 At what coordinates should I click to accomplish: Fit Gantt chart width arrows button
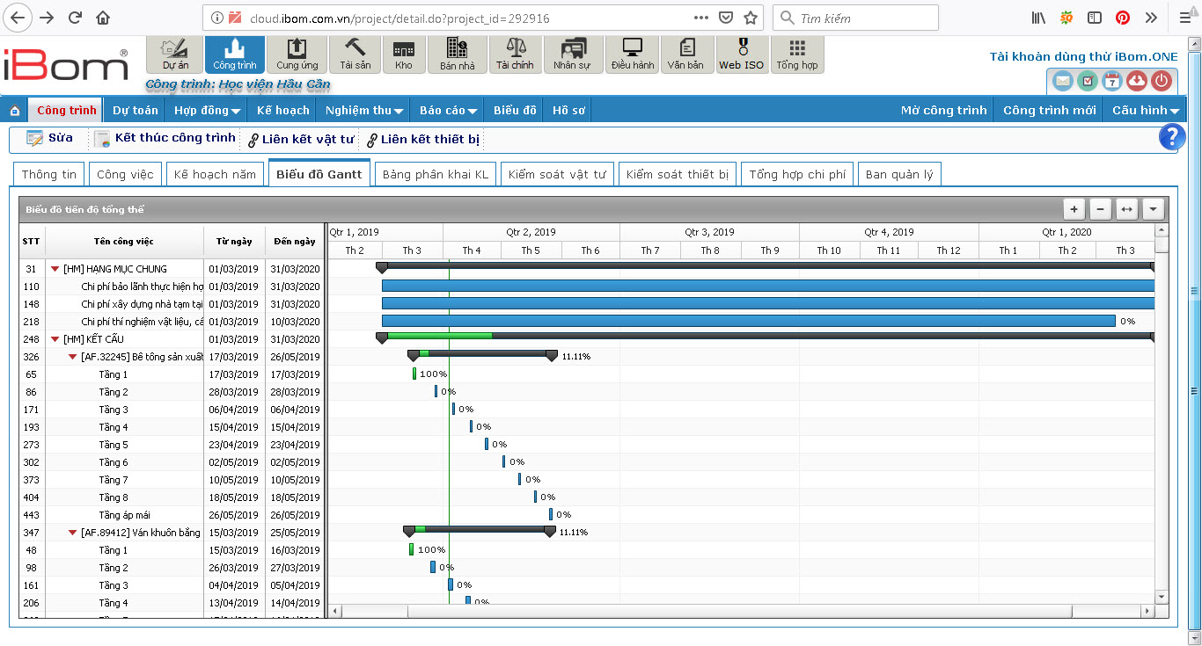click(x=1126, y=209)
